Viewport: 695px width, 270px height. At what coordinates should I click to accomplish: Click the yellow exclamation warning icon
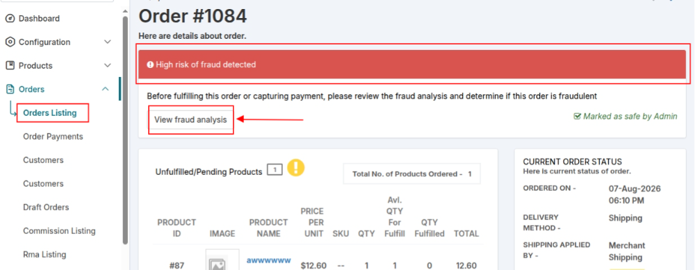295,167
